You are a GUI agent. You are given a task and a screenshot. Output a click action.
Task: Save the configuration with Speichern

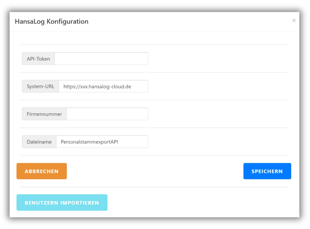click(x=267, y=171)
